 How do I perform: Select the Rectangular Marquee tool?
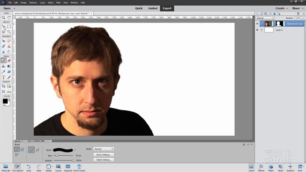(x=9, y=27)
